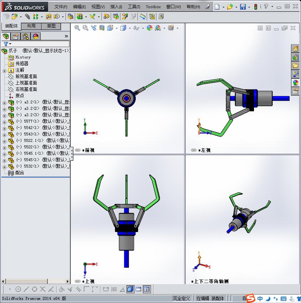Open the File Explorer folder pane icon
Image resolution: width=301 pixels, height=303 pixels.
pyautogui.click(x=295, y=66)
